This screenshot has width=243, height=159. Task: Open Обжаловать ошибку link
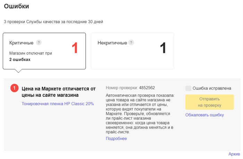tap(204, 115)
